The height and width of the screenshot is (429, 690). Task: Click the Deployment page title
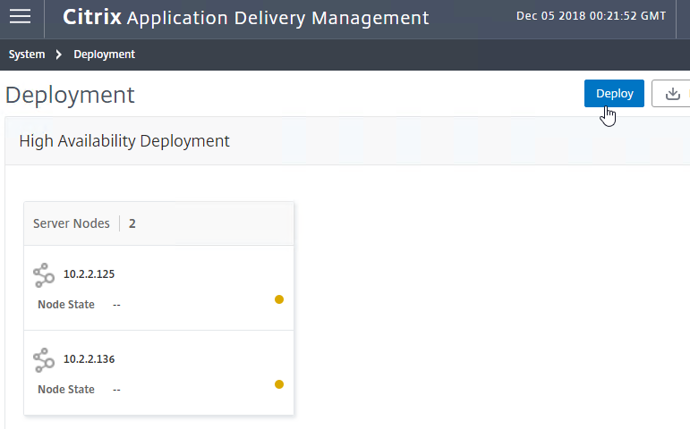pos(70,95)
